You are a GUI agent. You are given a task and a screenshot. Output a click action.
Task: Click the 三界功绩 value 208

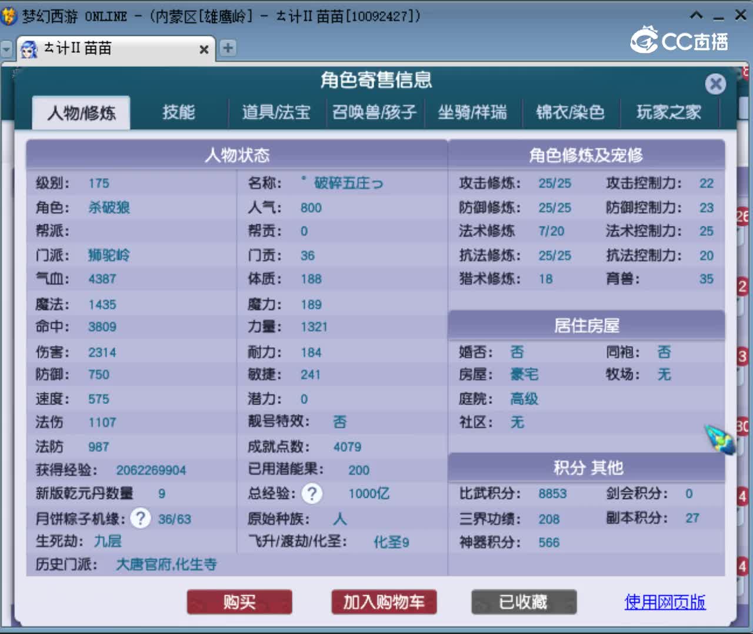pos(549,519)
